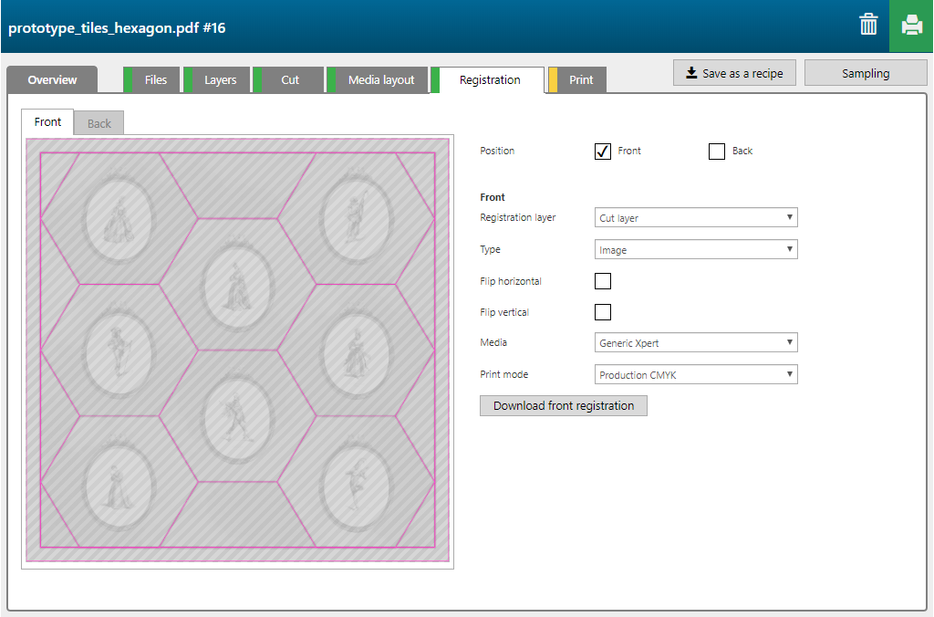Expand the Print mode dropdown

(x=696, y=375)
